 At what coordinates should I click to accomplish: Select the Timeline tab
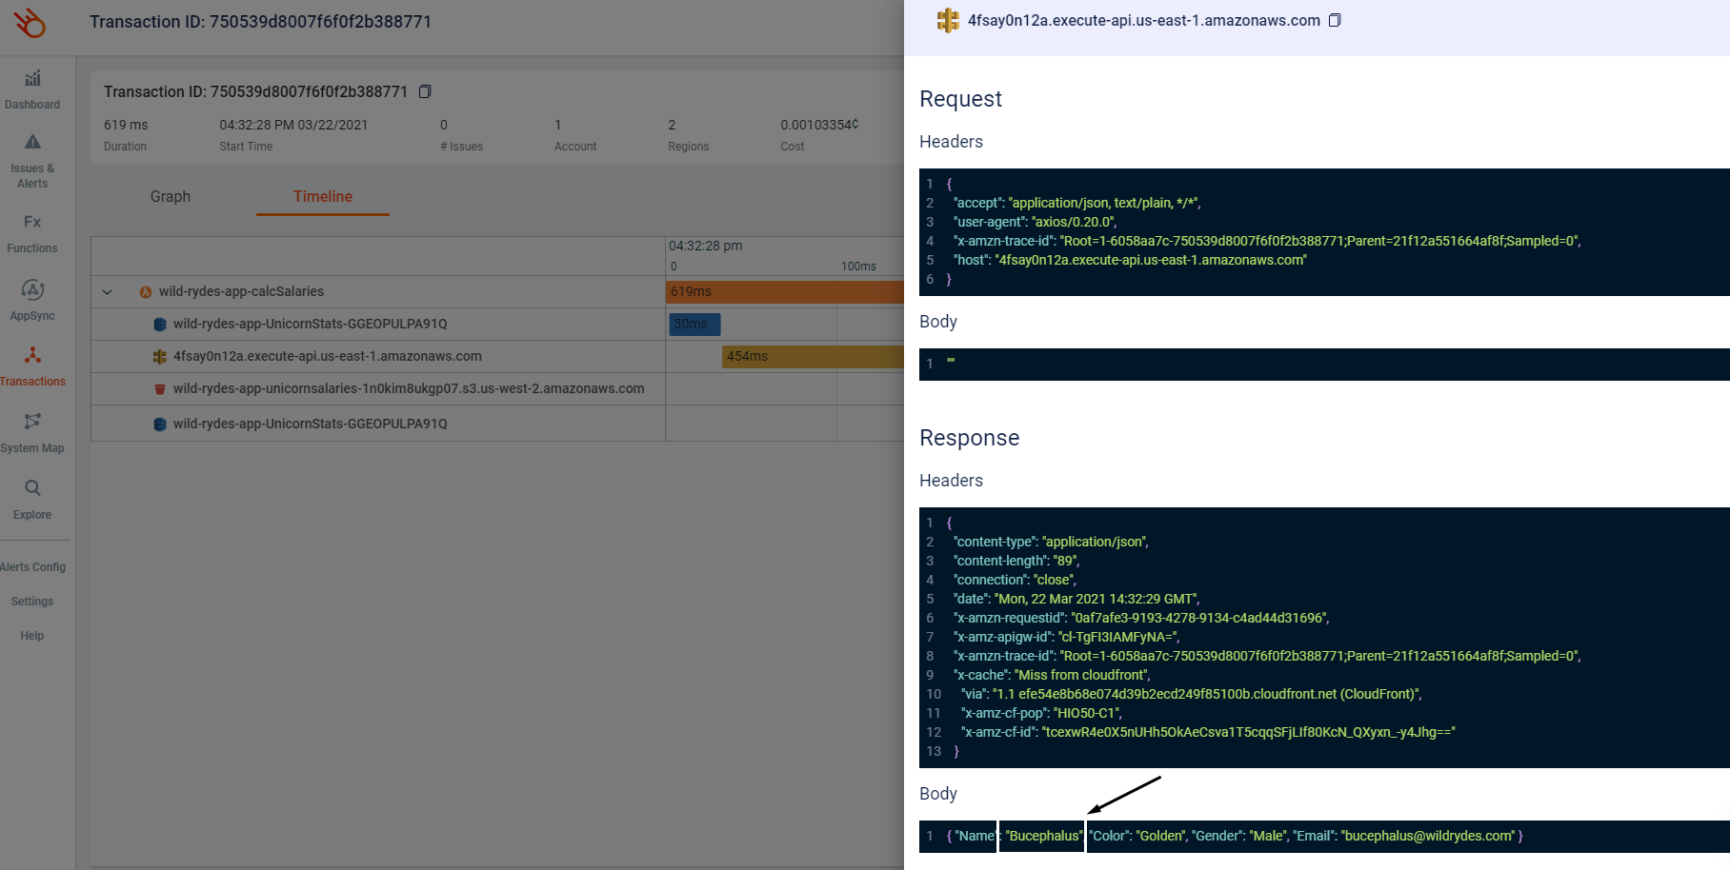click(x=323, y=196)
